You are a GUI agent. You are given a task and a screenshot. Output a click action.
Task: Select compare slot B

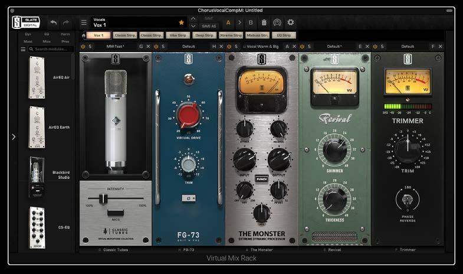[251, 22]
